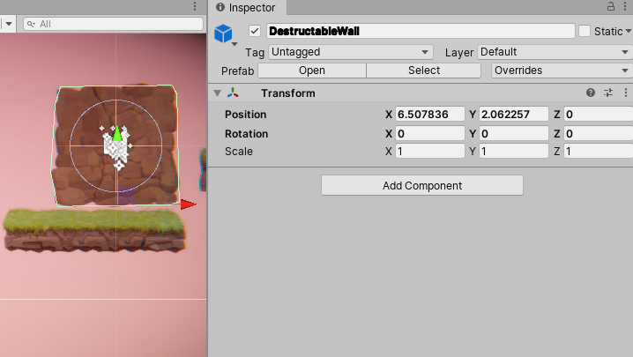Open the Tag dropdown showing Untagged

click(x=350, y=52)
